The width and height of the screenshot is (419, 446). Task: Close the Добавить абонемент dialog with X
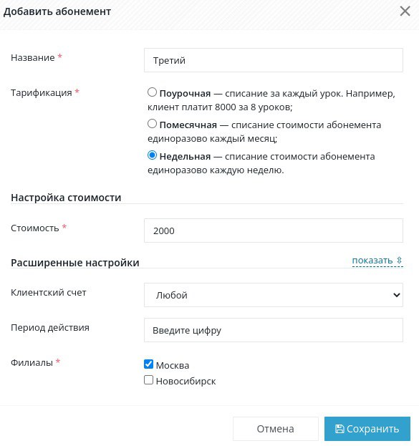[405, 11]
